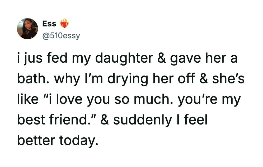
Task: Click the word "feel" in the tweet
Action: [x=197, y=120]
